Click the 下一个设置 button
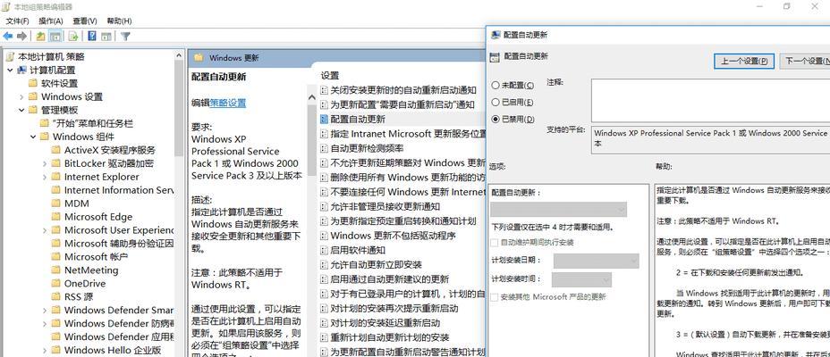 point(805,61)
